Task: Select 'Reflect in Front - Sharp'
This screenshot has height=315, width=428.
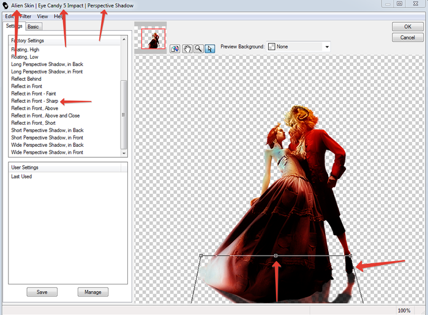Action: (x=34, y=101)
